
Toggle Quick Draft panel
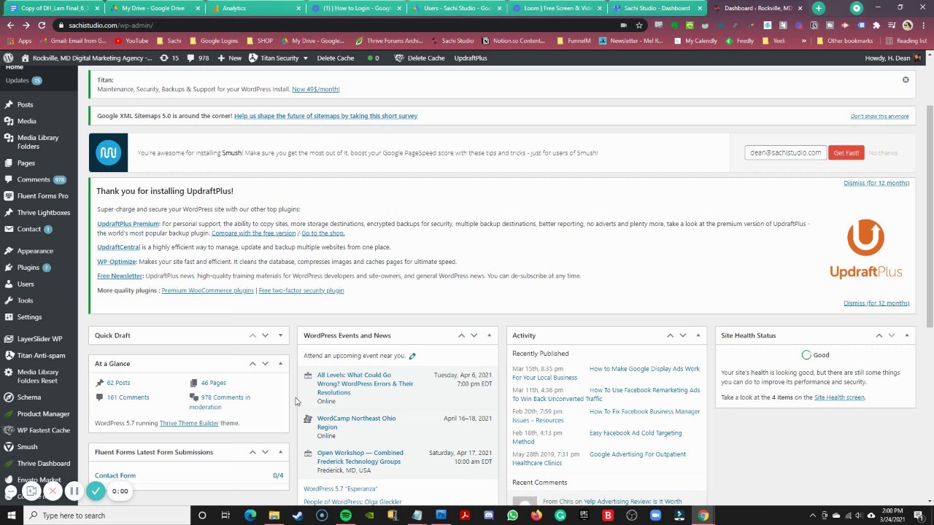[280, 335]
